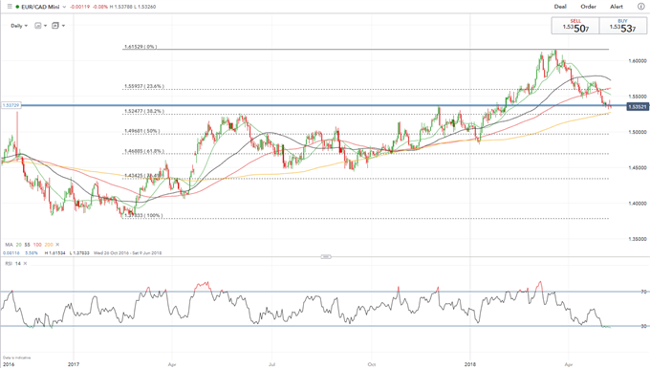
Task: Remove the MA indicator with its X
Action: click(x=57, y=245)
